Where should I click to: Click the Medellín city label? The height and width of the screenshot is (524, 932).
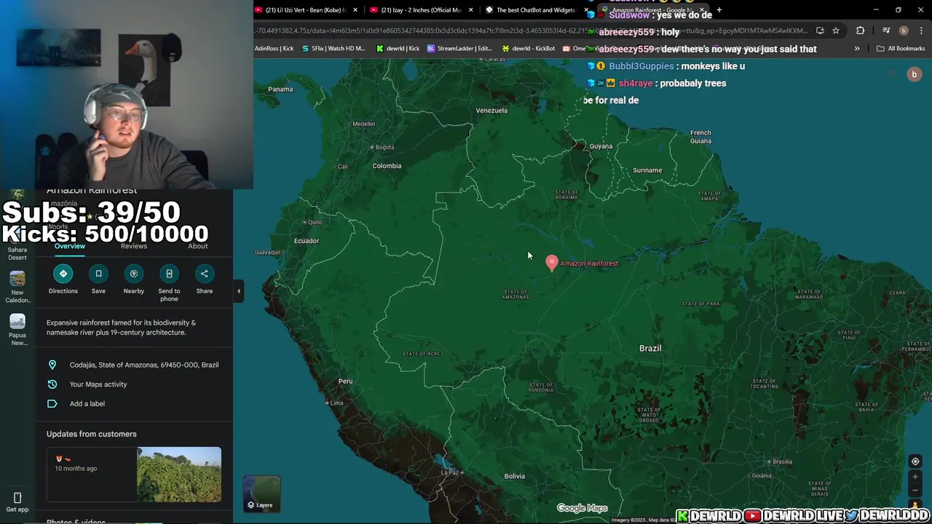363,124
